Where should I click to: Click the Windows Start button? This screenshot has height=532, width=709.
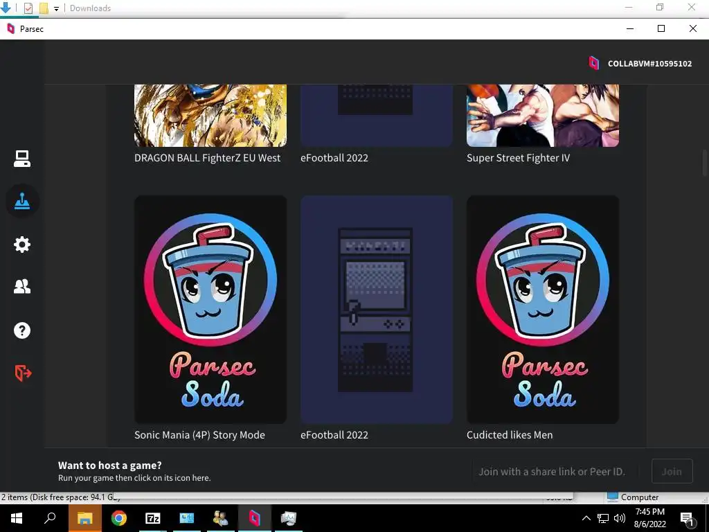click(x=17, y=518)
